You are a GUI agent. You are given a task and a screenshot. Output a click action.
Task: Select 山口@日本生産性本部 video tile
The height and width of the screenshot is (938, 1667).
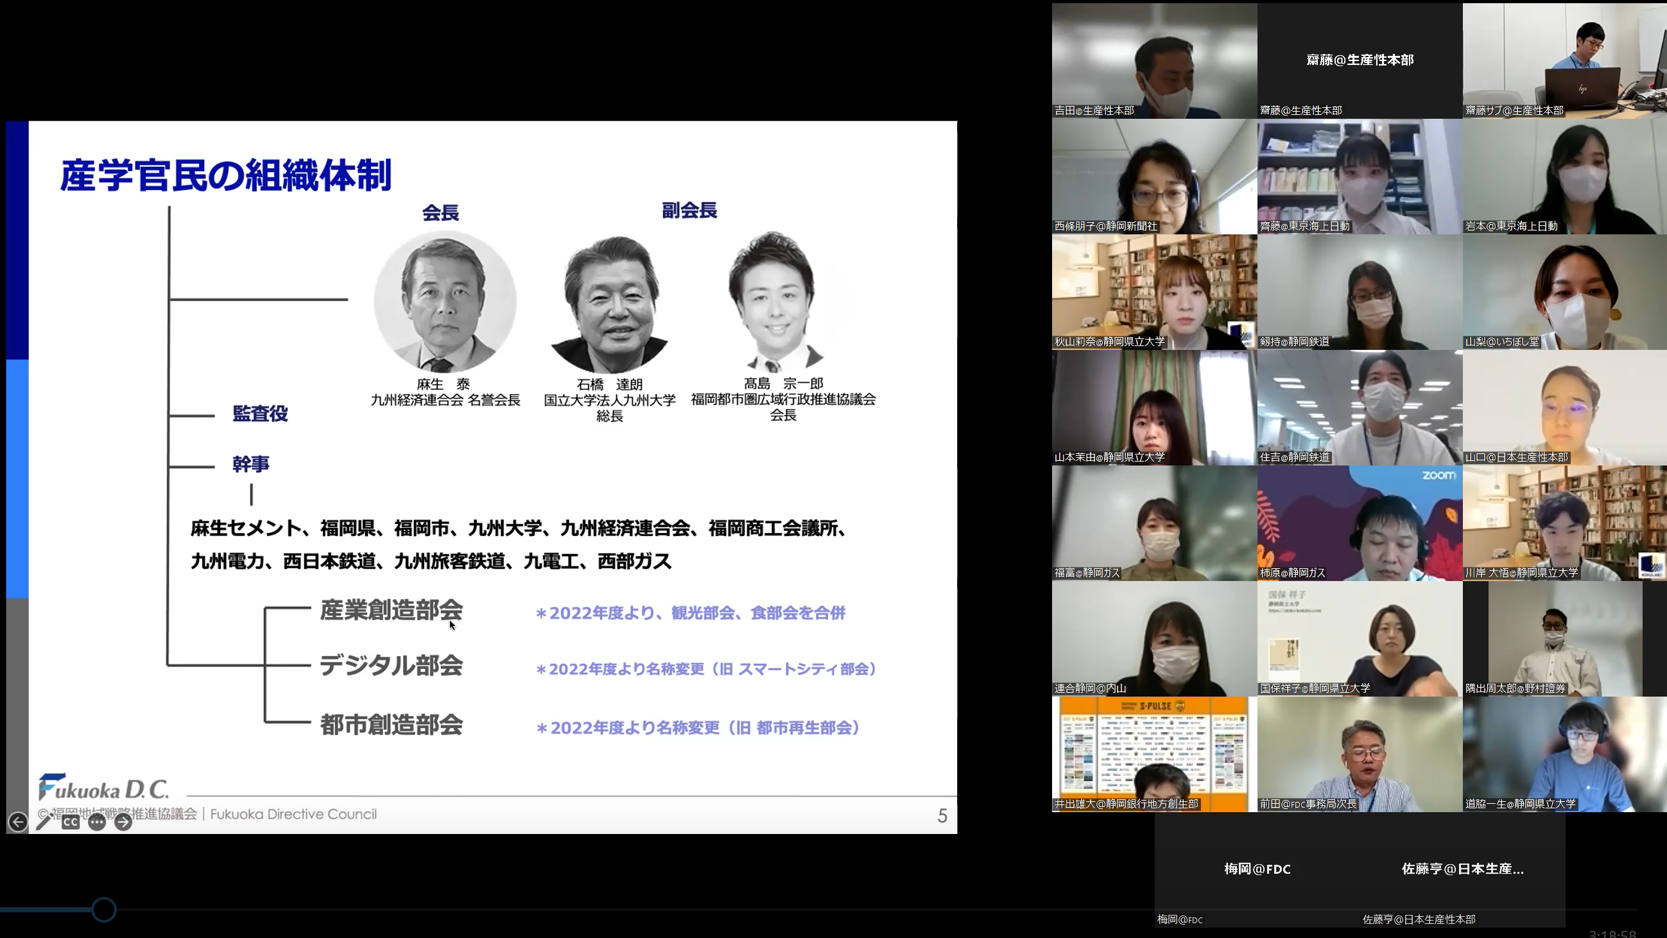pyautogui.click(x=1565, y=408)
